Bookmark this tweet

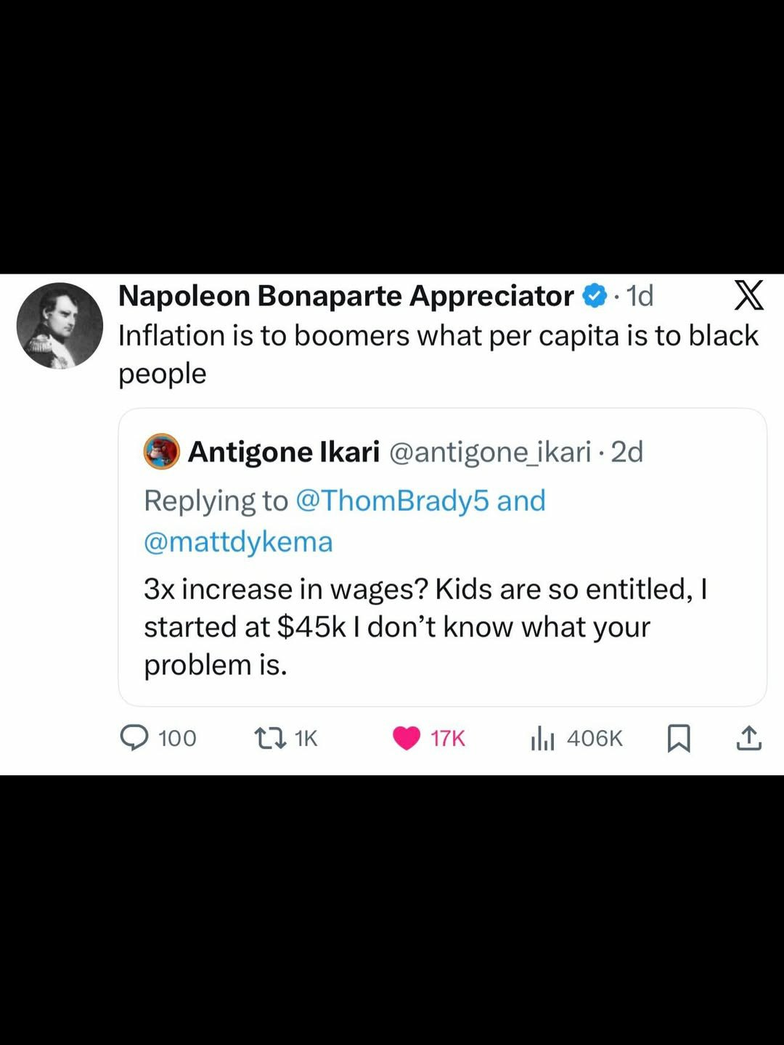679,738
